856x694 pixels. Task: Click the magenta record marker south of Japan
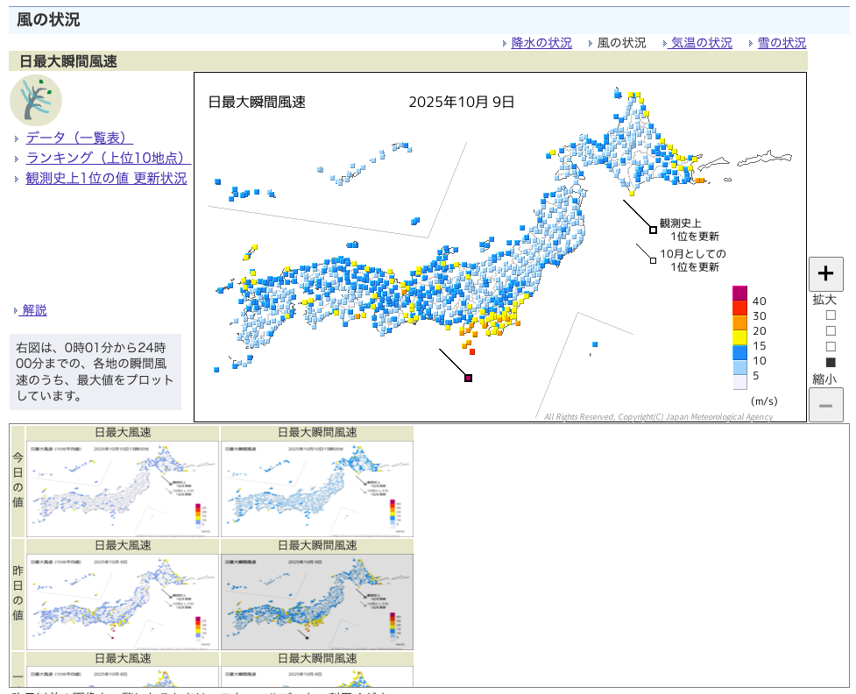(469, 378)
